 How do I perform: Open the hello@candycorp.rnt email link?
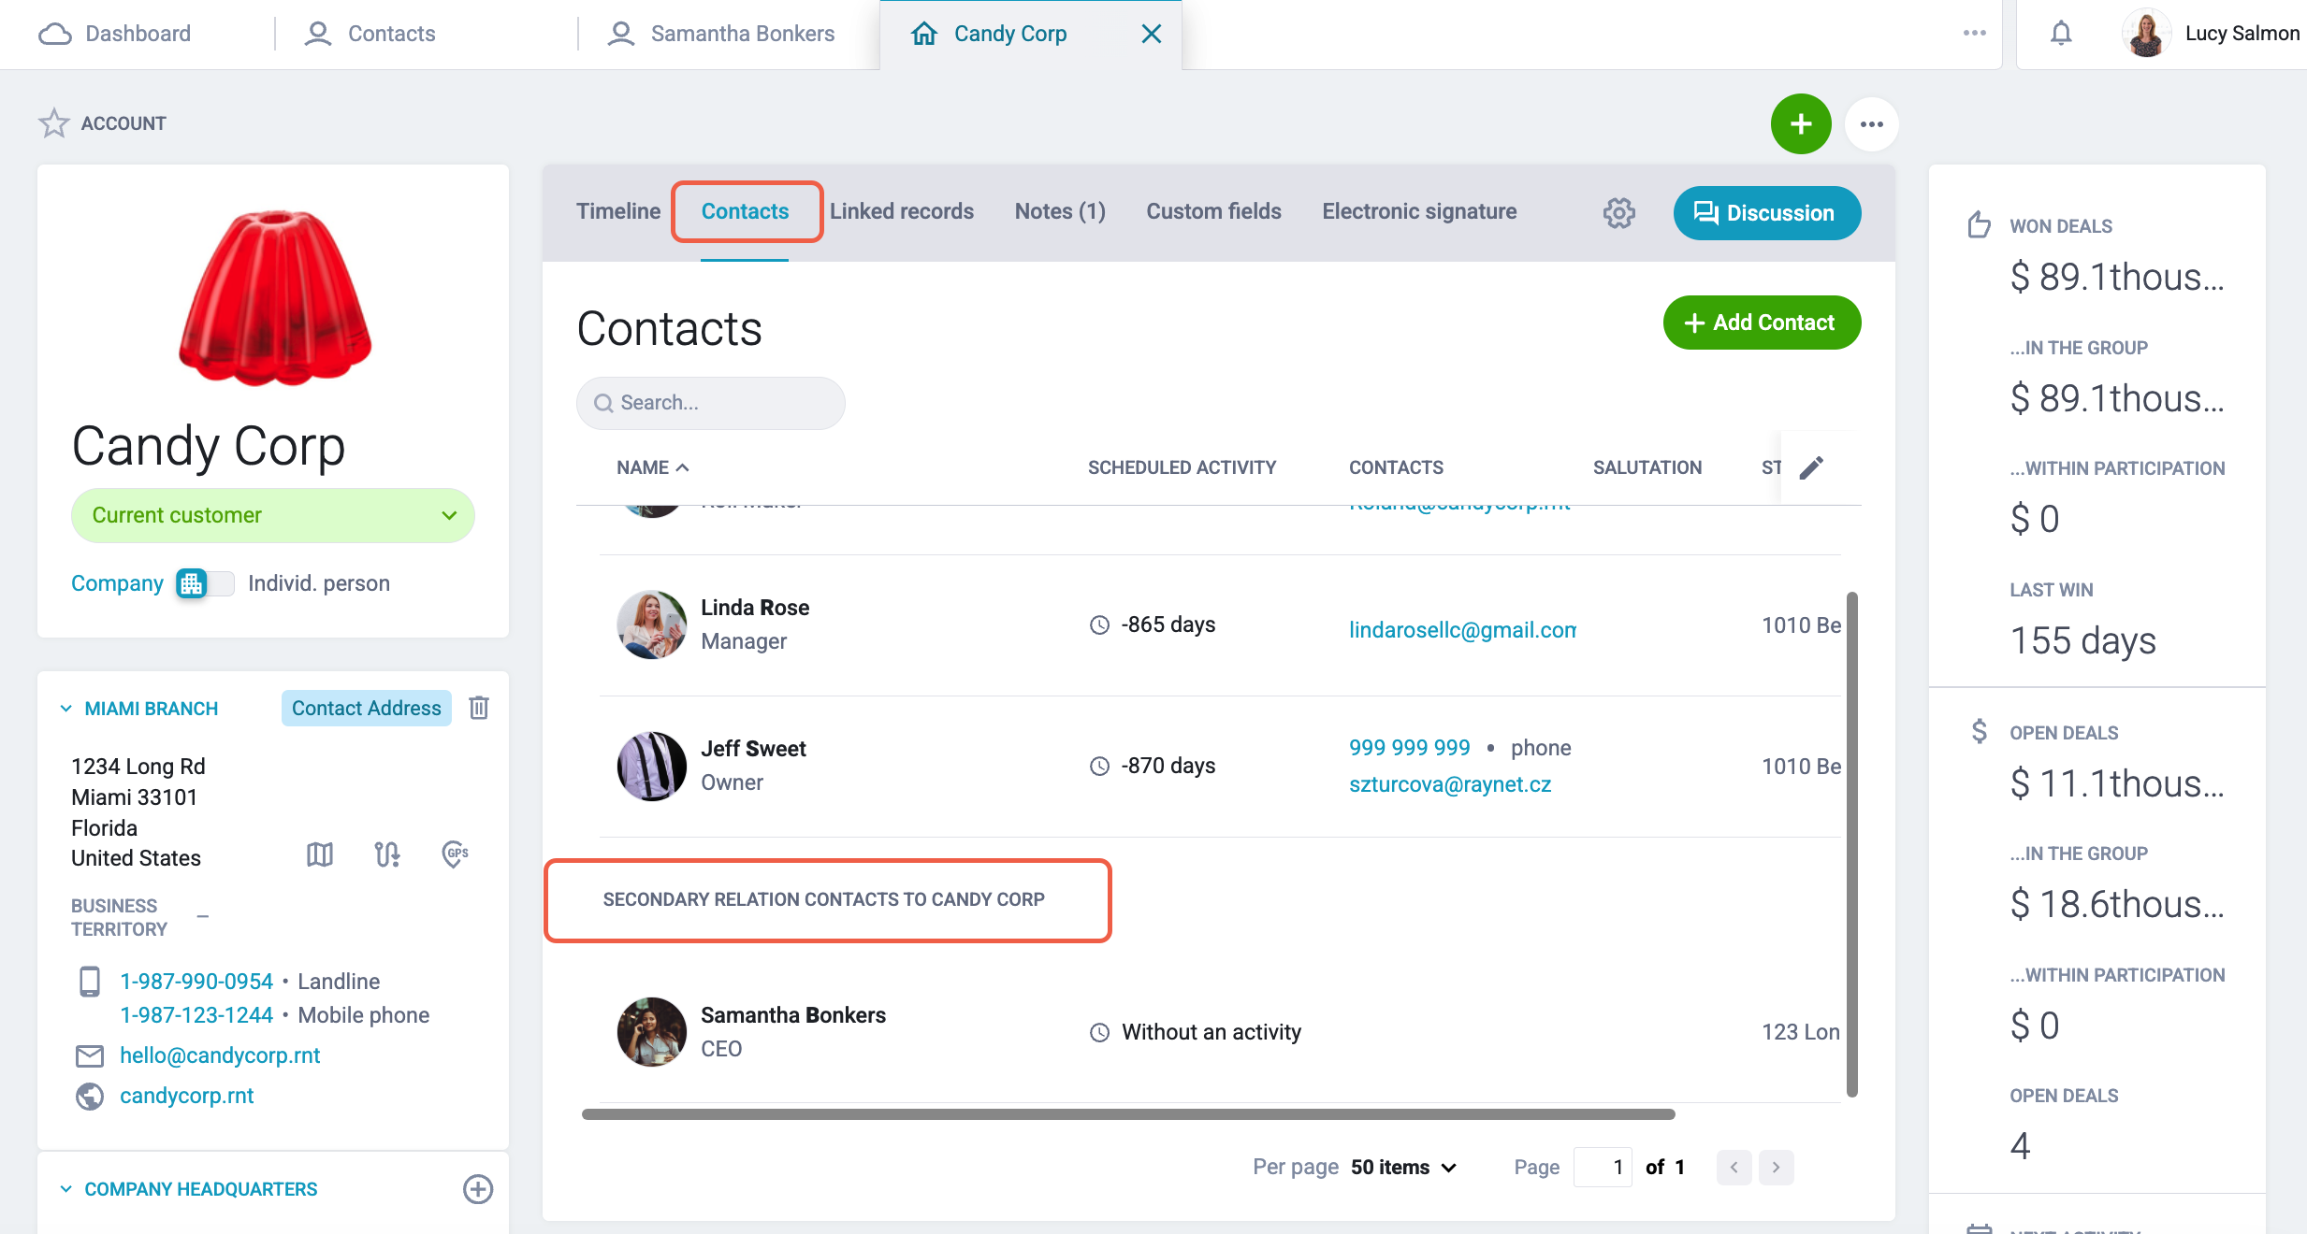click(x=220, y=1055)
